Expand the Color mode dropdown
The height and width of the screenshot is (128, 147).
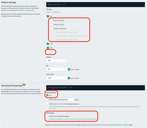(56, 78)
